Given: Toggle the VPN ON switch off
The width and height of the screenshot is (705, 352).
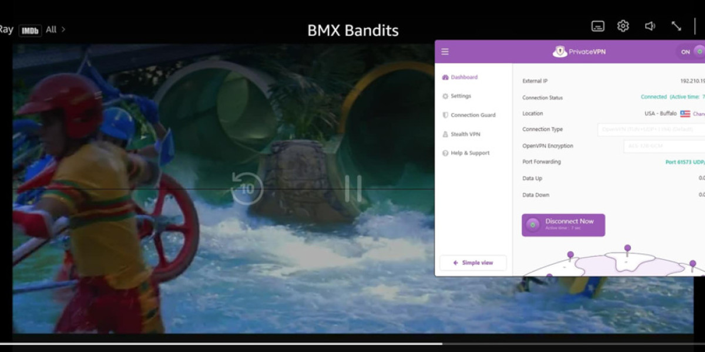Looking at the screenshot, I should 691,52.
